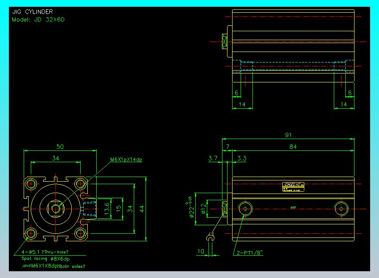Click the '13.6' dimension value
Screen dimensions: 379x278
point(107,209)
